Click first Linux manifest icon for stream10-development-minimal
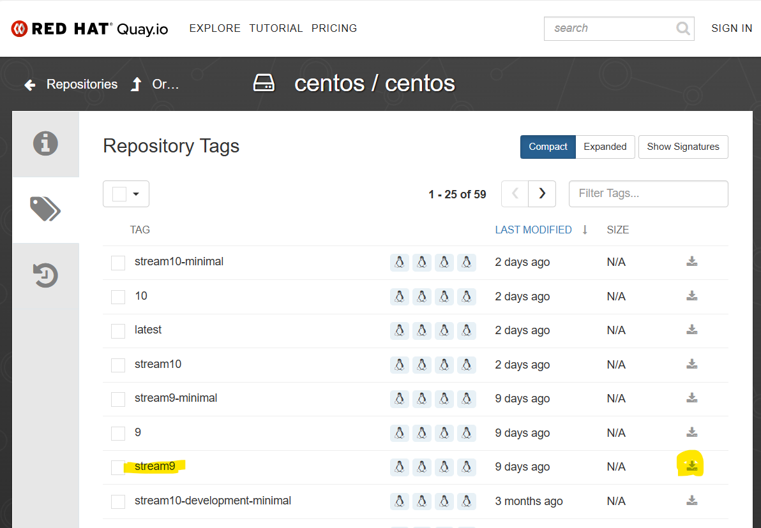Screen dimensions: 761x528 (400, 501)
